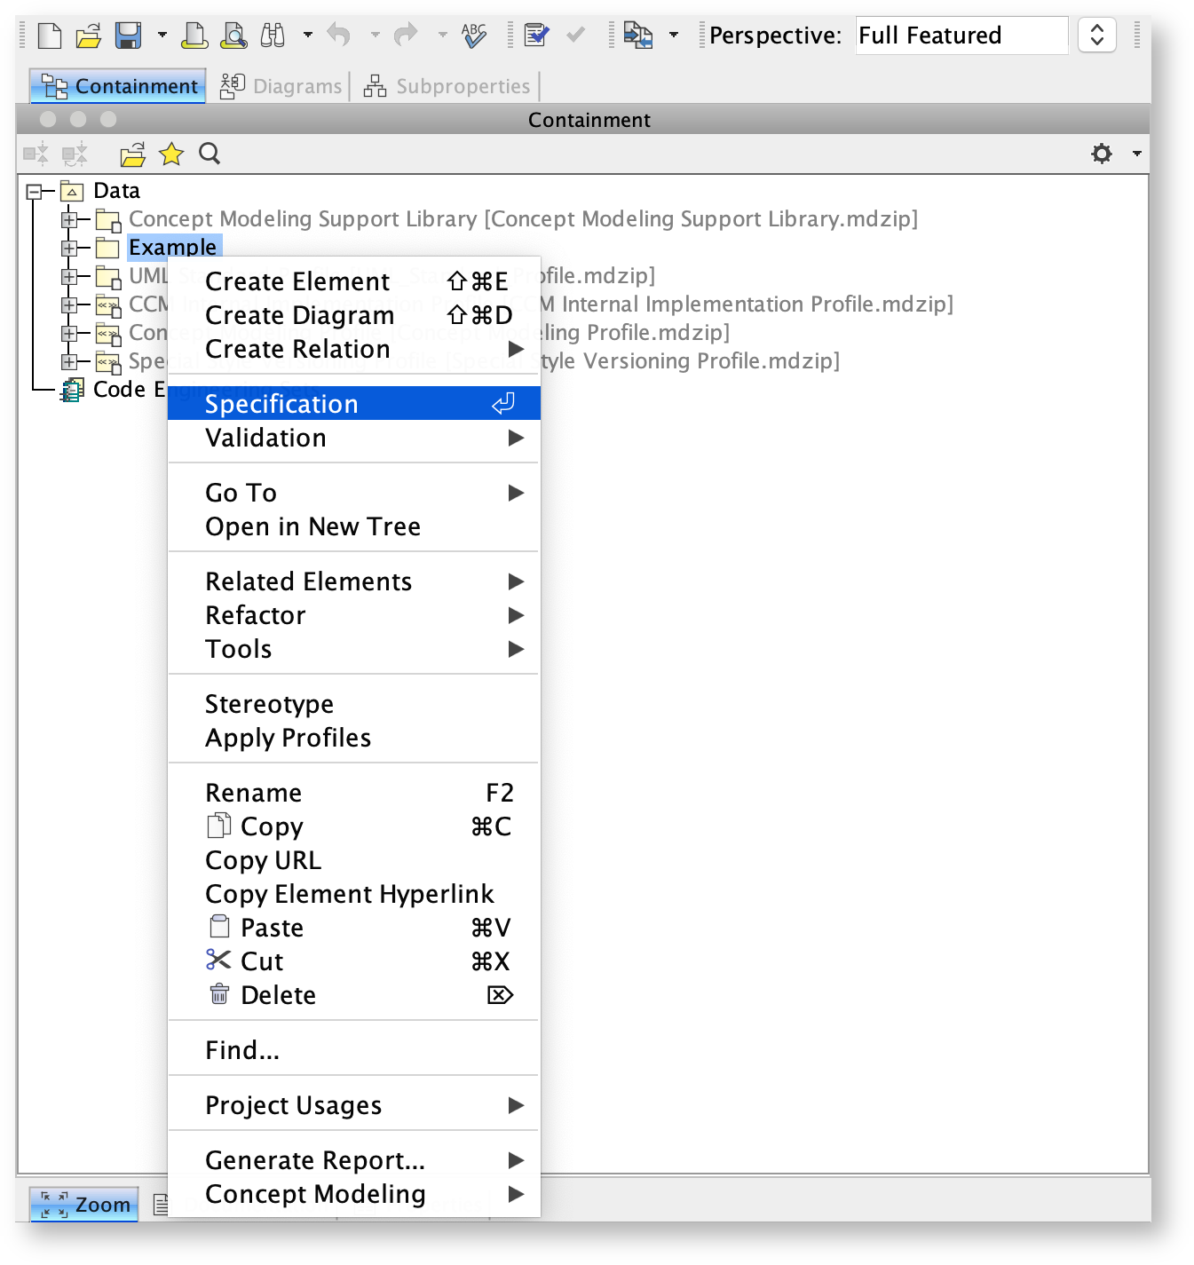This screenshot has height=1265, width=1194.
Task: Select the Zoom tab at the bottom
Action: tap(84, 1205)
